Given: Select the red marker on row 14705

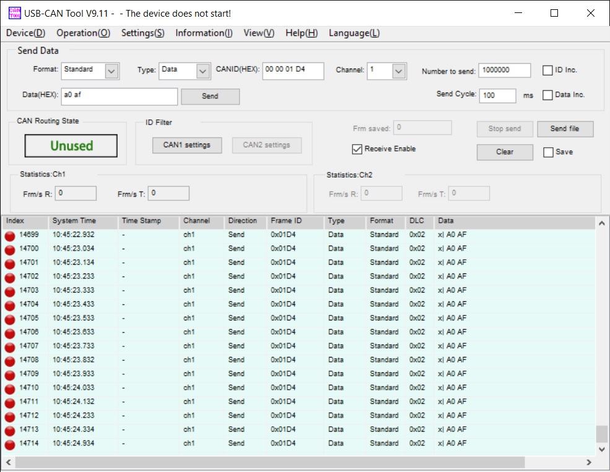Looking at the screenshot, I should click(x=10, y=319).
